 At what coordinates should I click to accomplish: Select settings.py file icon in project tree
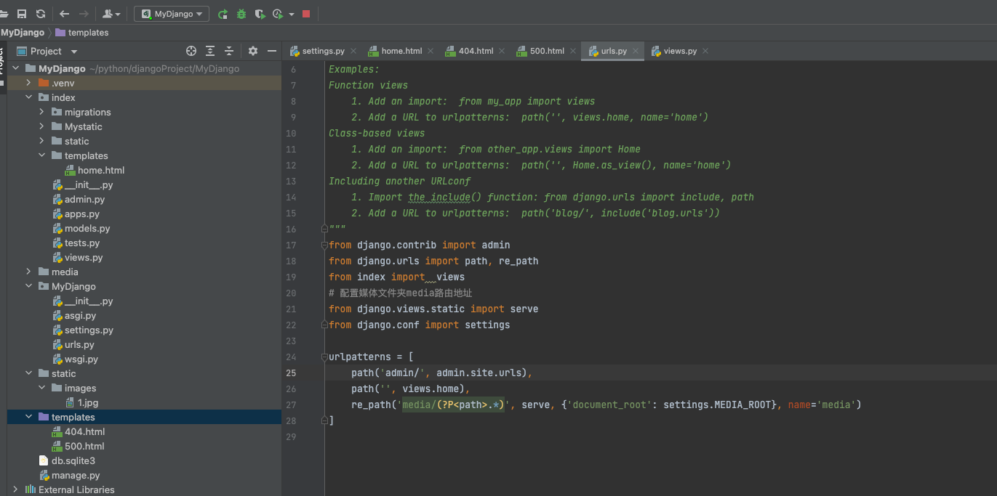(57, 330)
